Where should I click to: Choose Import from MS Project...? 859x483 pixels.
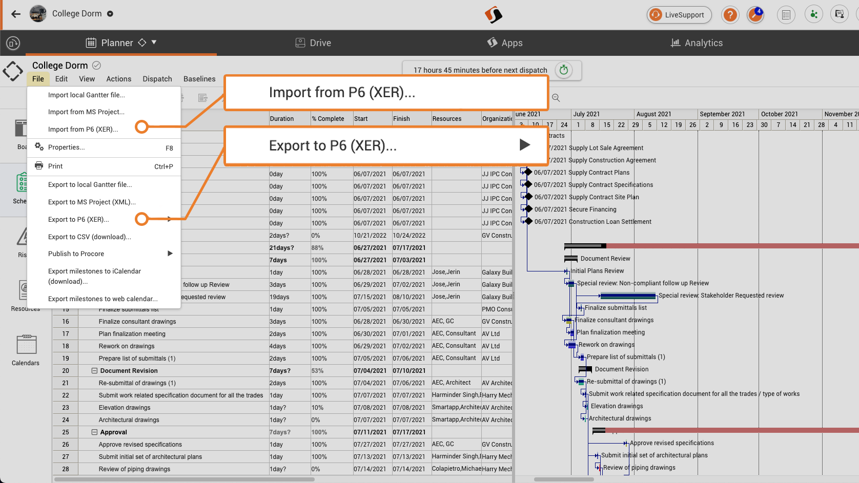tap(104, 112)
